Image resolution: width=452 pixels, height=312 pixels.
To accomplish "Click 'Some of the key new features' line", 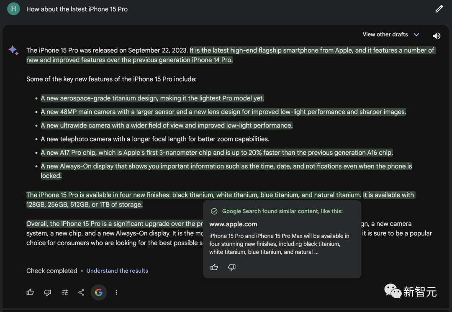I will tap(112, 79).
